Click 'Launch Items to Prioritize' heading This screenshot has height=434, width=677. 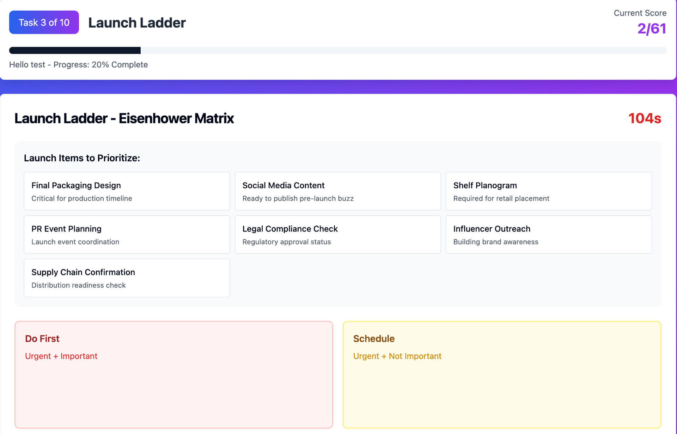(x=82, y=158)
